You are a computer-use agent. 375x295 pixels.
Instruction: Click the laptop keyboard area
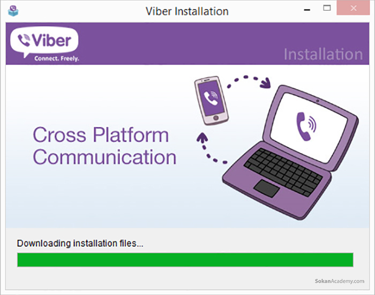click(x=283, y=171)
